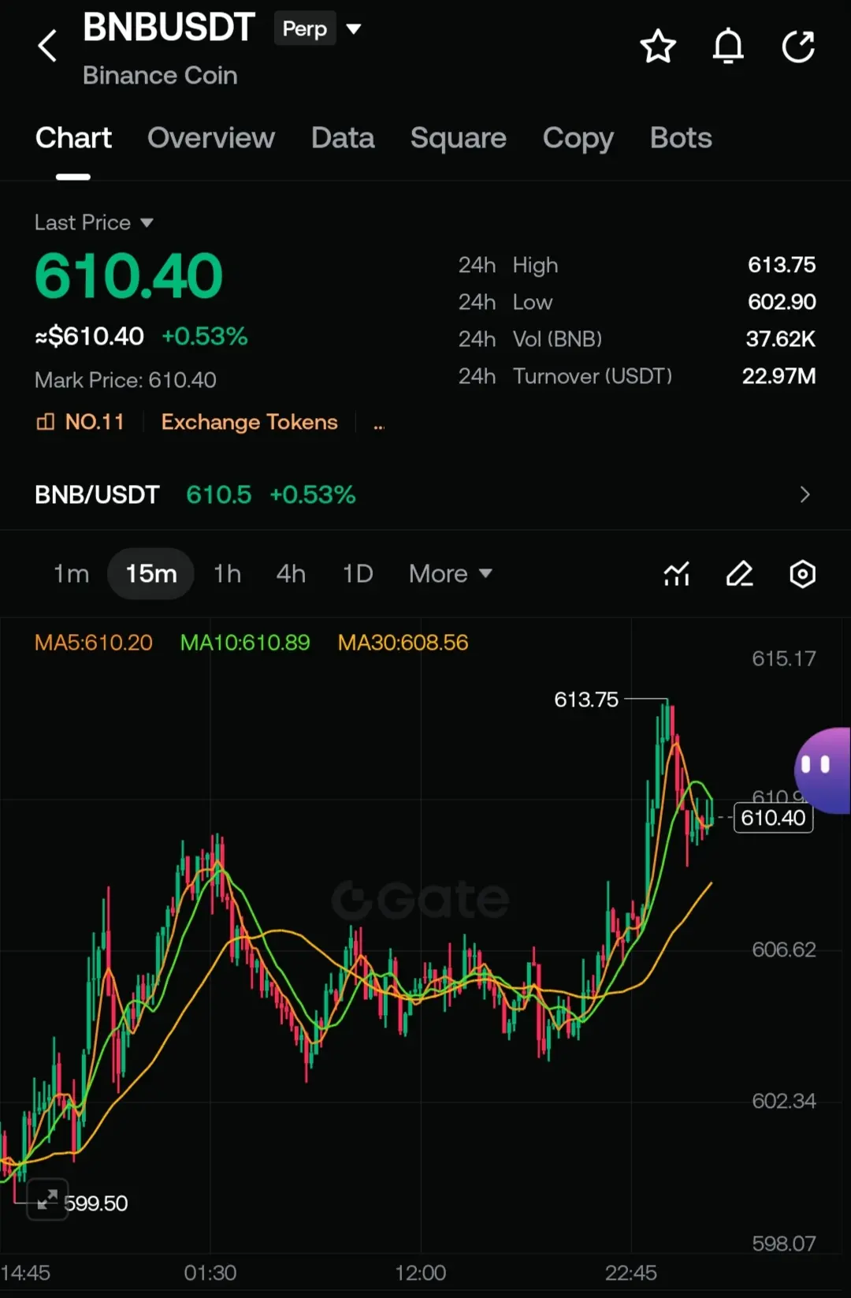The width and height of the screenshot is (851, 1298).
Task: Tap the Exchange Tokens tag
Action: click(249, 422)
